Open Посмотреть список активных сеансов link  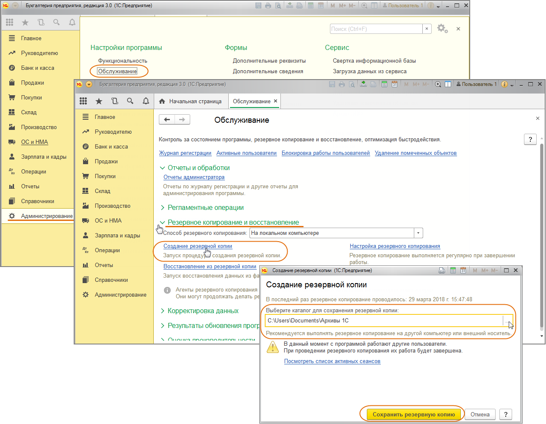[x=332, y=361]
